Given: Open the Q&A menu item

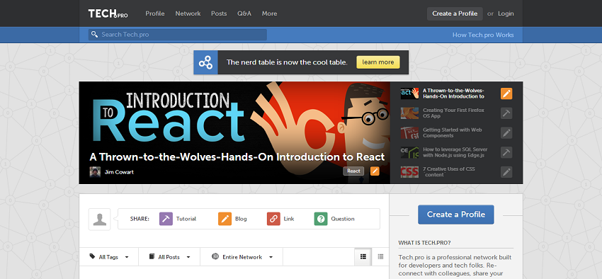Looking at the screenshot, I should coord(244,13).
